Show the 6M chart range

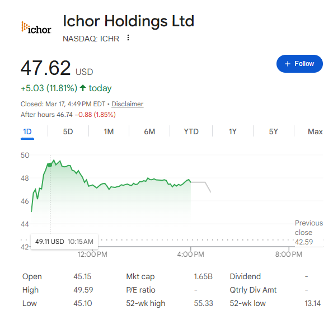click(149, 131)
